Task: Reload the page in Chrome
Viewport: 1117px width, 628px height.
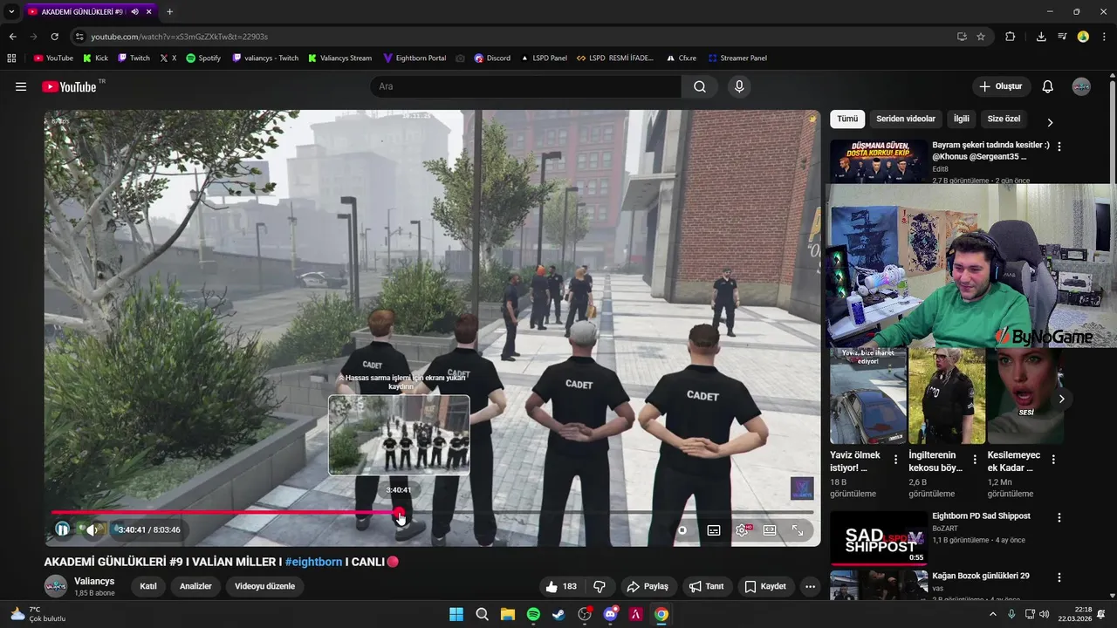Action: [54, 37]
